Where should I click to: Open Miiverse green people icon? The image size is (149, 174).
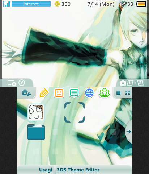click(x=104, y=93)
